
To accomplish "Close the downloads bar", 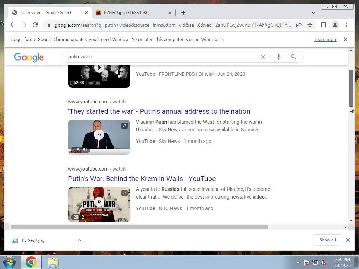I will pos(347,240).
